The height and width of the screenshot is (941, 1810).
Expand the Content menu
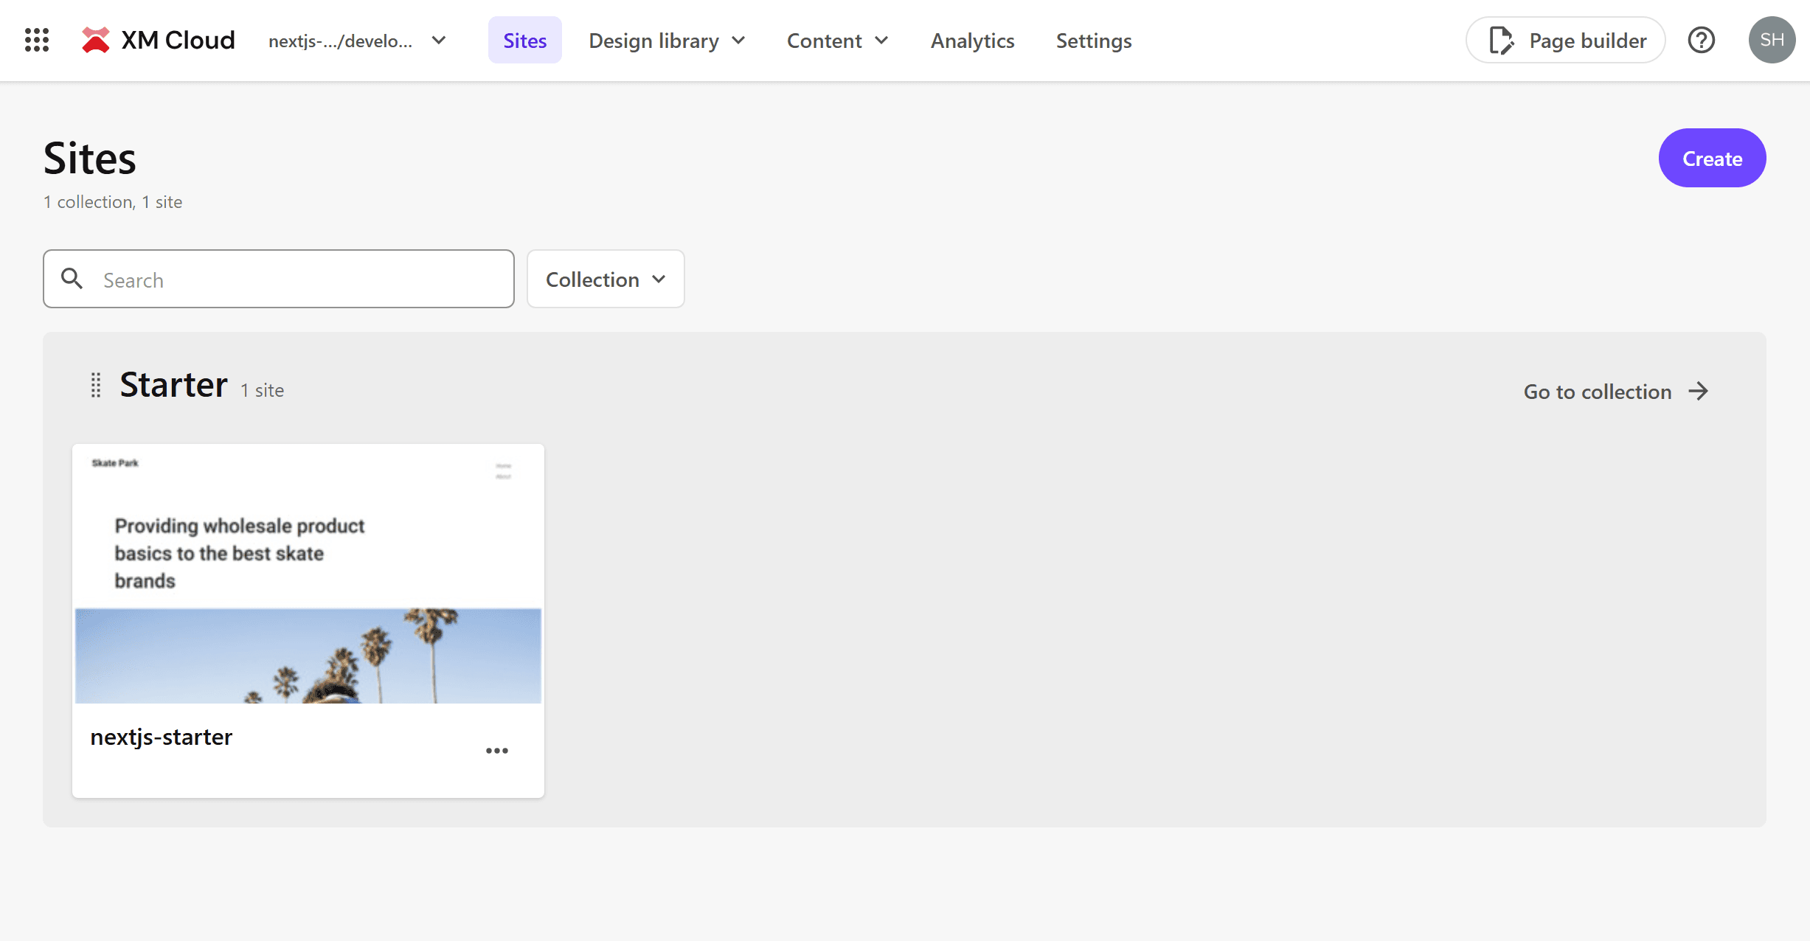click(x=837, y=41)
